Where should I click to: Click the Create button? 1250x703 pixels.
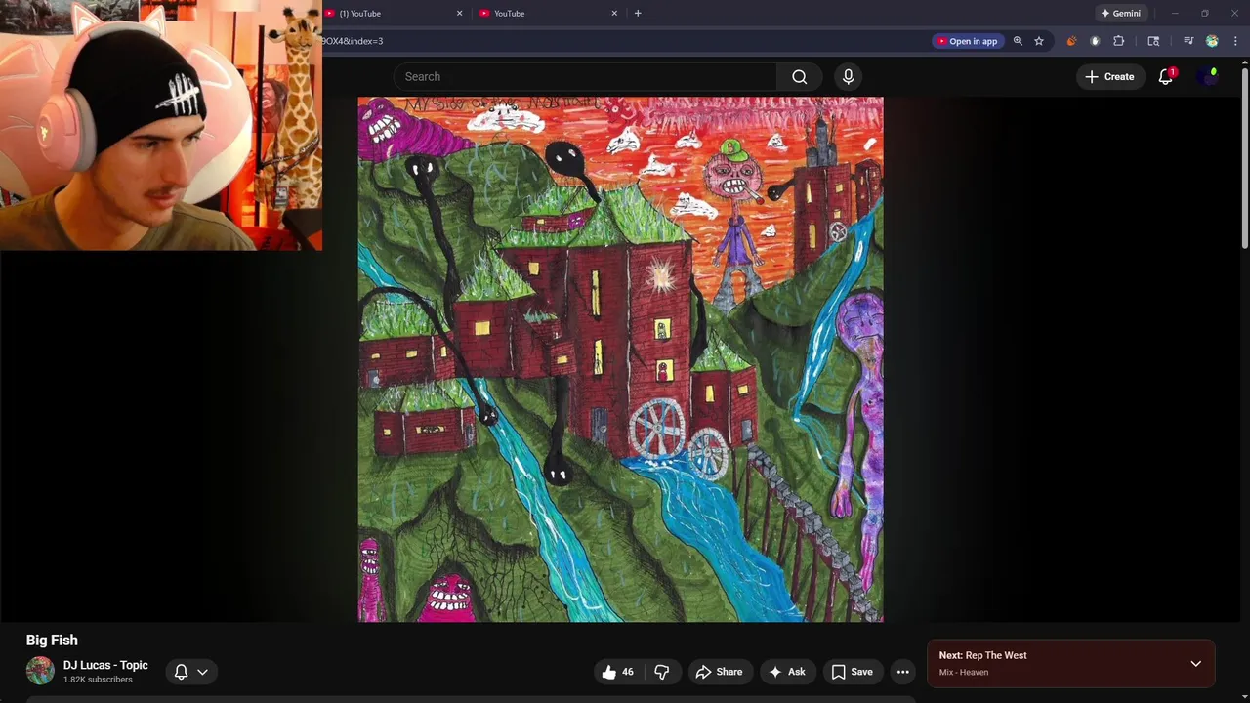1110,76
